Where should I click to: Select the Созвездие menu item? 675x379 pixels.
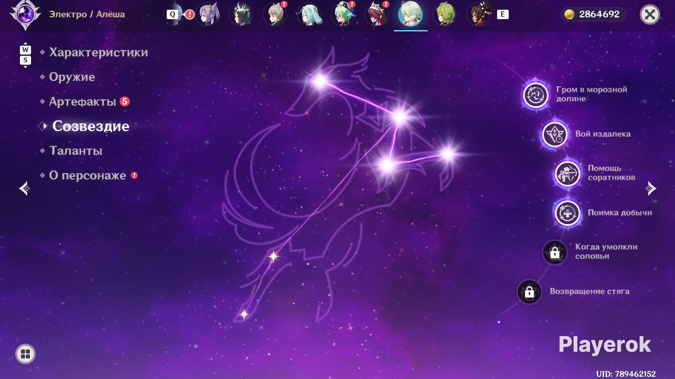[91, 126]
